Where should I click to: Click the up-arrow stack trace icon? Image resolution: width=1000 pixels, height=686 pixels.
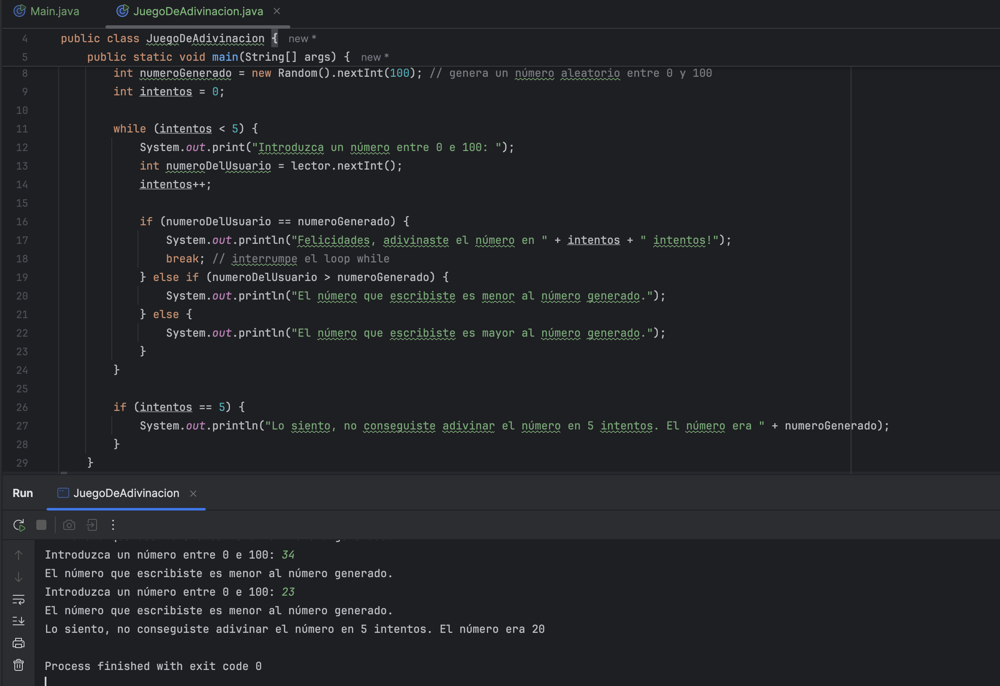click(19, 555)
